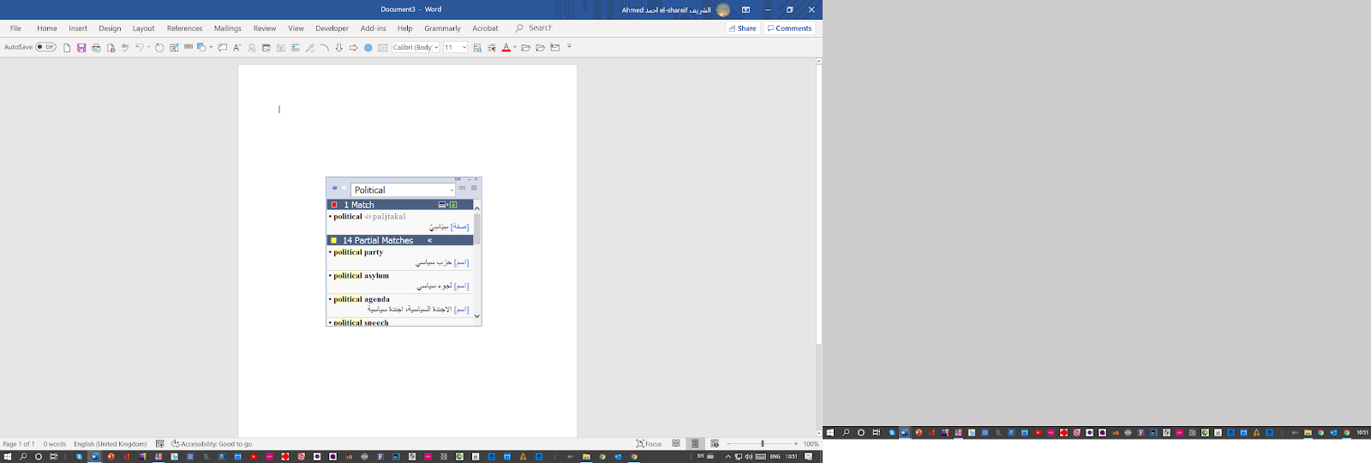
Task: Click the shapes icon in quick toolbar
Action: [x=201, y=48]
